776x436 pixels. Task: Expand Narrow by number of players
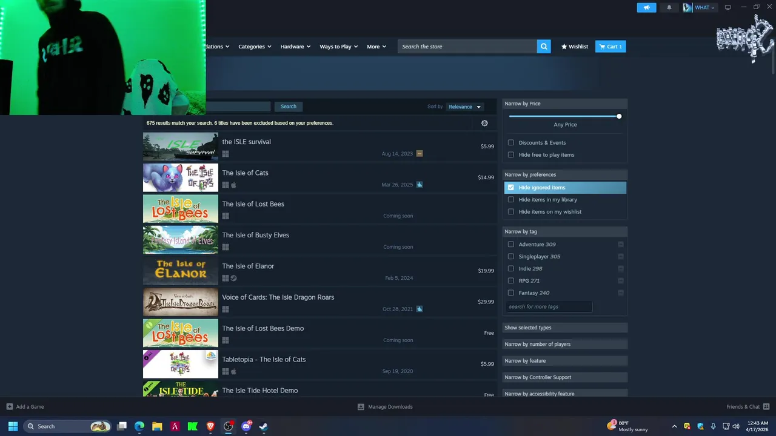point(565,344)
